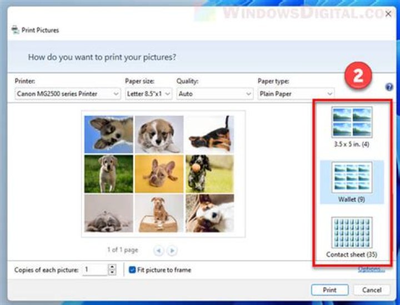Open the Printer dropdown
Image resolution: width=400 pixels, height=305 pixels.
[67, 94]
